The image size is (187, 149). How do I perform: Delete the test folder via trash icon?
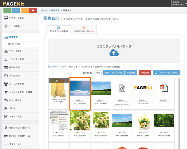62,80
